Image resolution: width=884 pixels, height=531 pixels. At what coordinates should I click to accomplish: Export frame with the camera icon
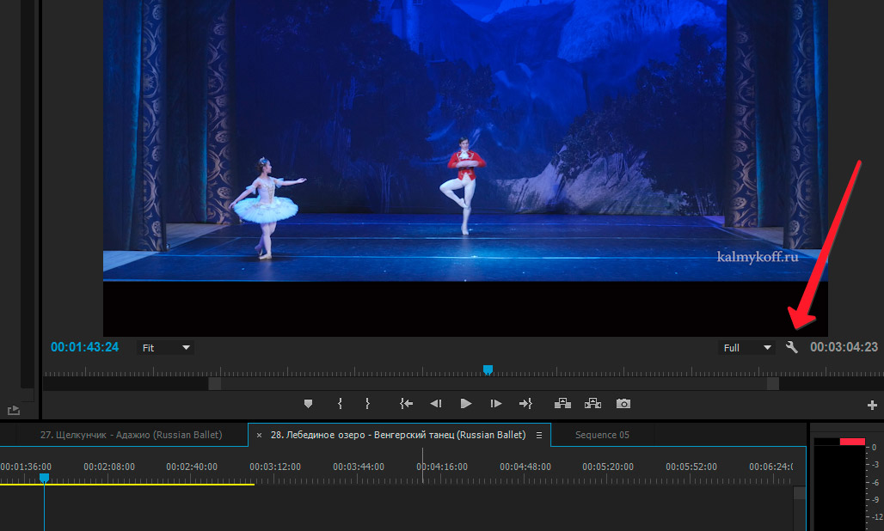coord(623,404)
